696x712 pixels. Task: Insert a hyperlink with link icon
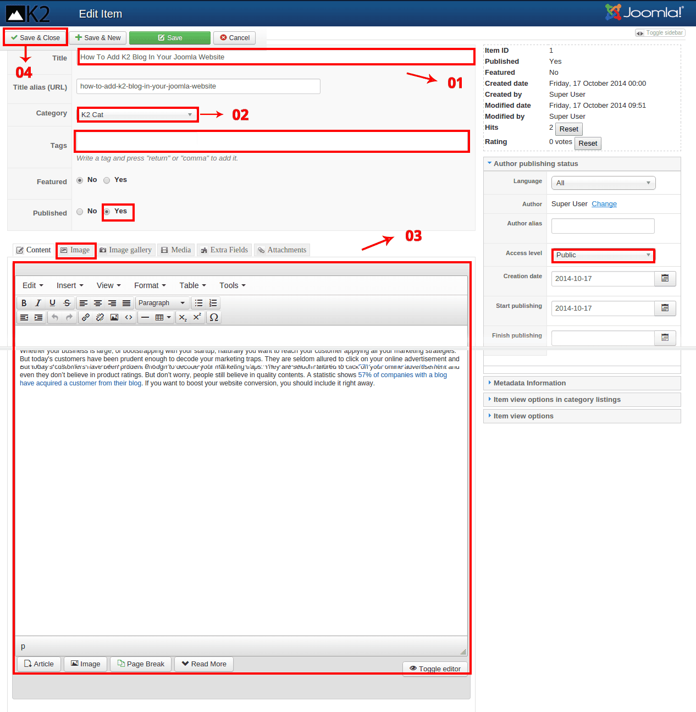86,317
